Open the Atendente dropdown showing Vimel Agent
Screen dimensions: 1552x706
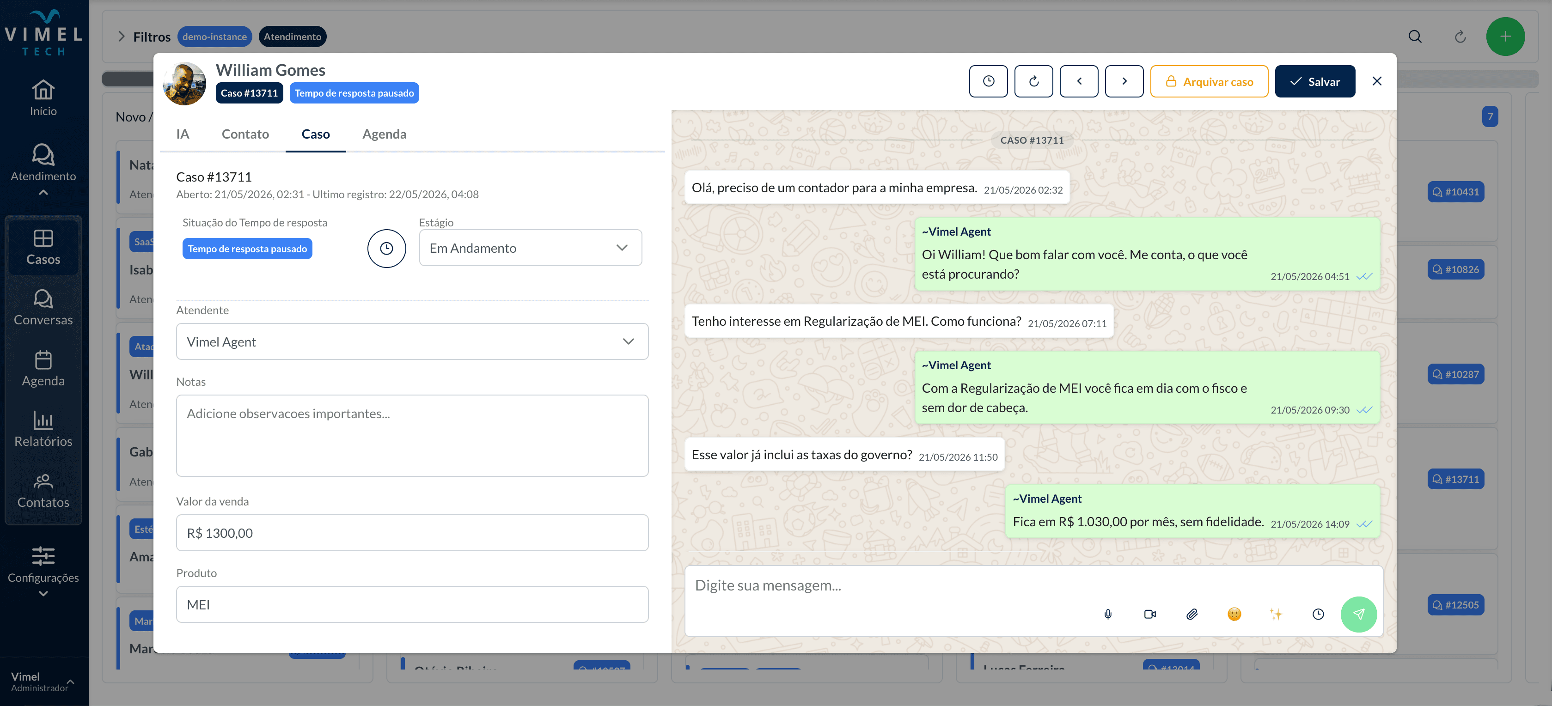pos(412,341)
